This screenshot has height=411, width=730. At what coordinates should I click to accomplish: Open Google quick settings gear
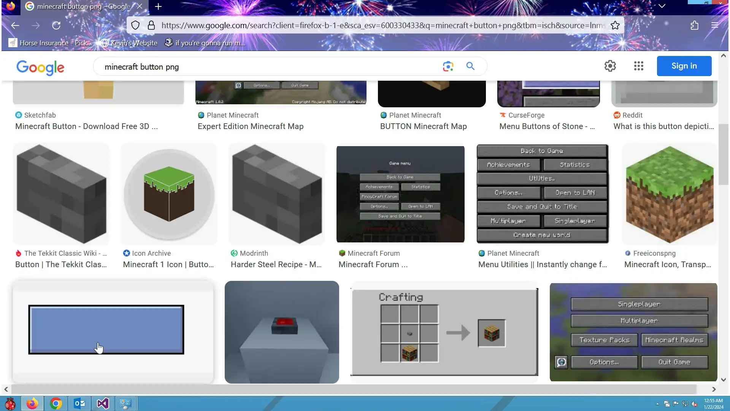click(x=610, y=66)
